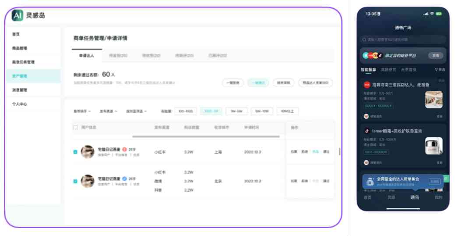Open 个人中心 in the left sidebar

(20, 104)
